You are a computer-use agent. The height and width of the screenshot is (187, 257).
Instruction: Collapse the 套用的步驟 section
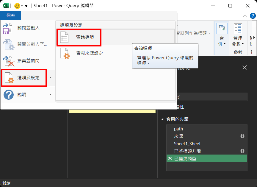tap(162, 119)
